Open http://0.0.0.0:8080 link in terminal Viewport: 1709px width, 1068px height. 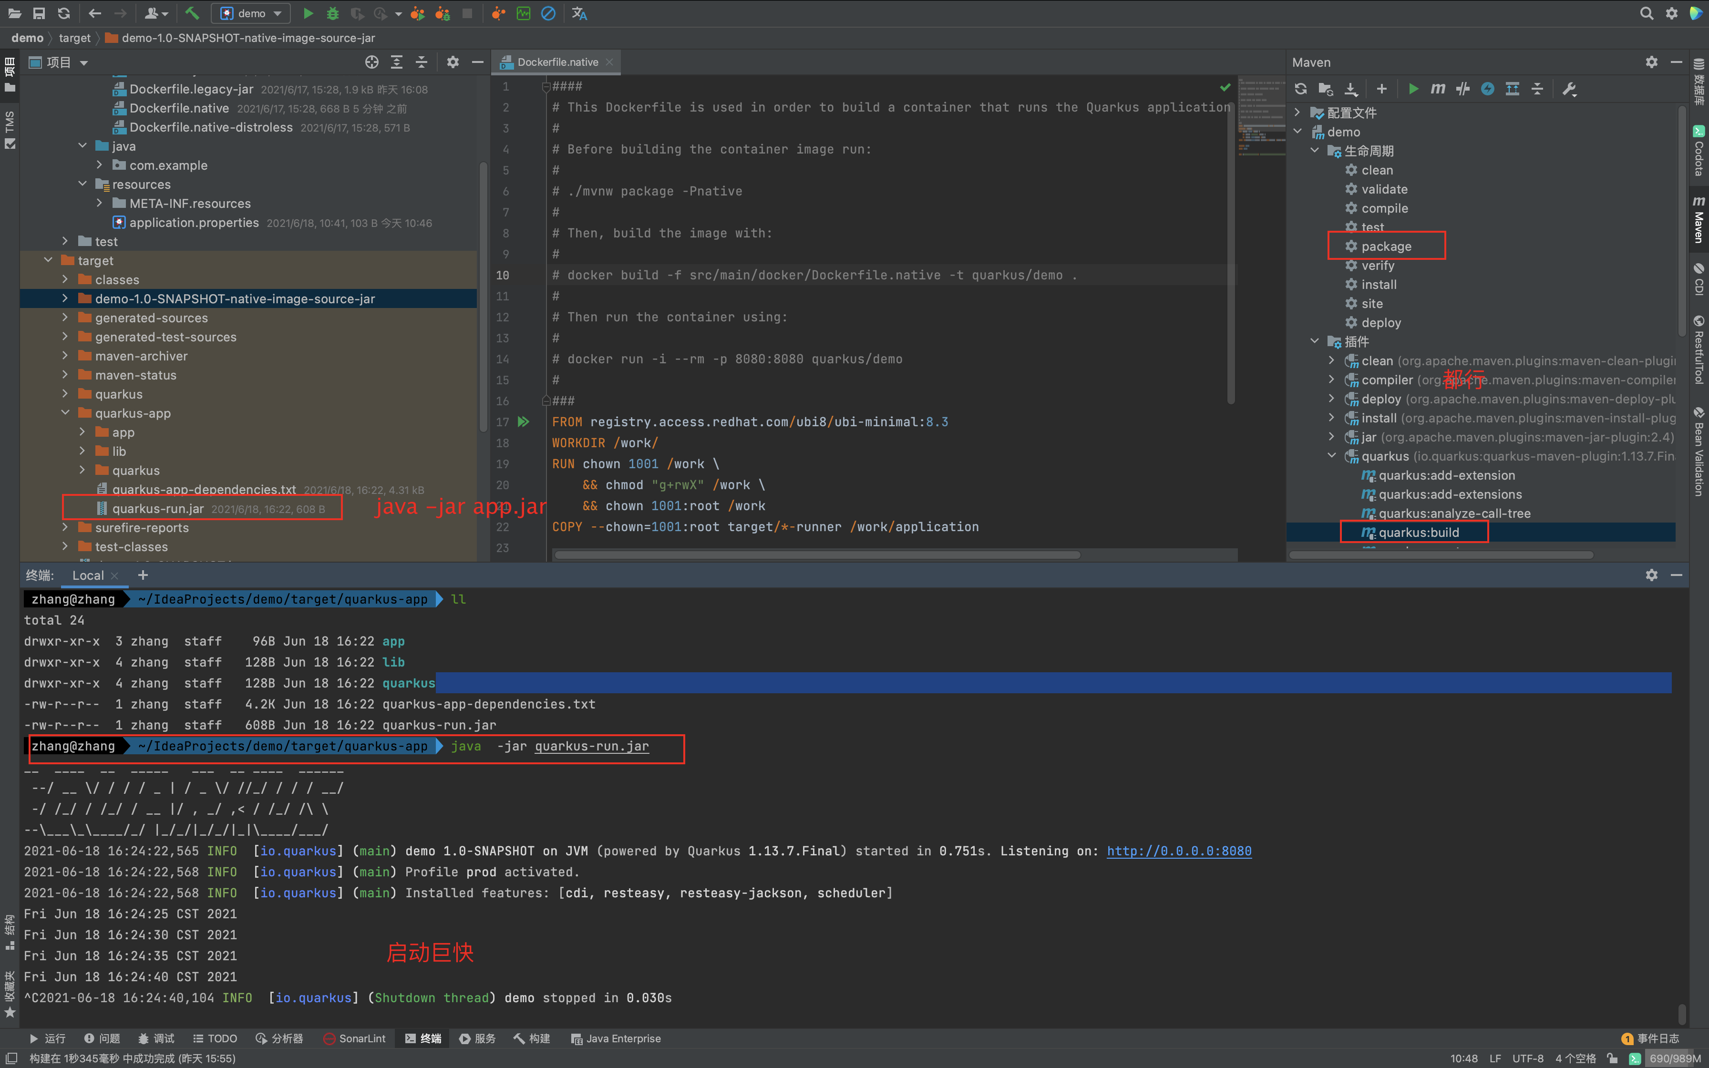1179,851
